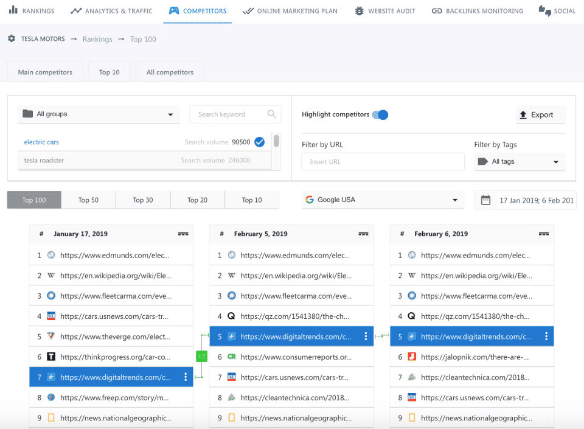
Task: Click the column menu icon for January 17, 2019
Action: pos(183,234)
